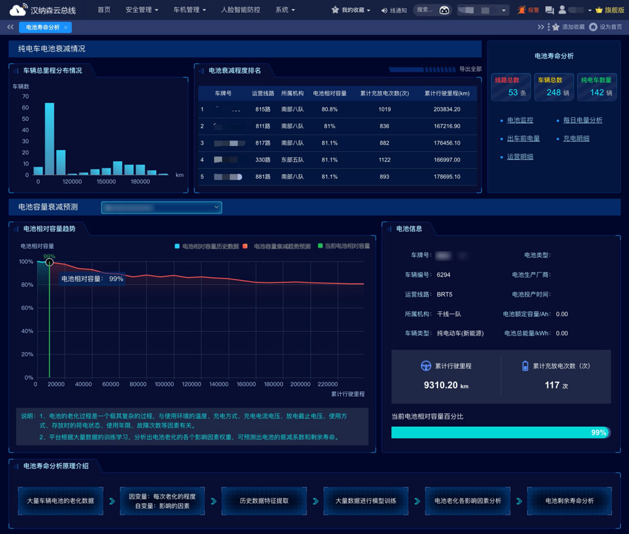Click the chevron arrow after 历史数据特征提取
This screenshot has width=629, height=534.
[316, 501]
